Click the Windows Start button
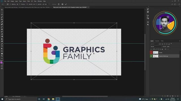The image size is (181, 101). tap(2, 99)
